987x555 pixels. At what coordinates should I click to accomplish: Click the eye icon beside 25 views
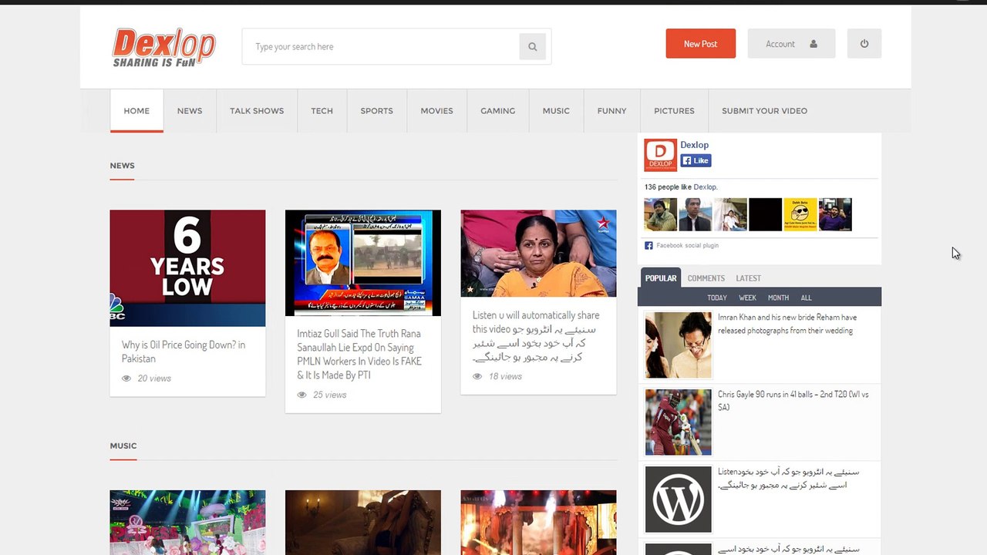click(302, 395)
